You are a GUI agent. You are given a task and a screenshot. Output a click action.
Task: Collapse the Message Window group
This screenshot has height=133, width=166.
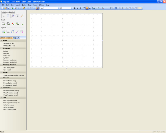point(2,65)
